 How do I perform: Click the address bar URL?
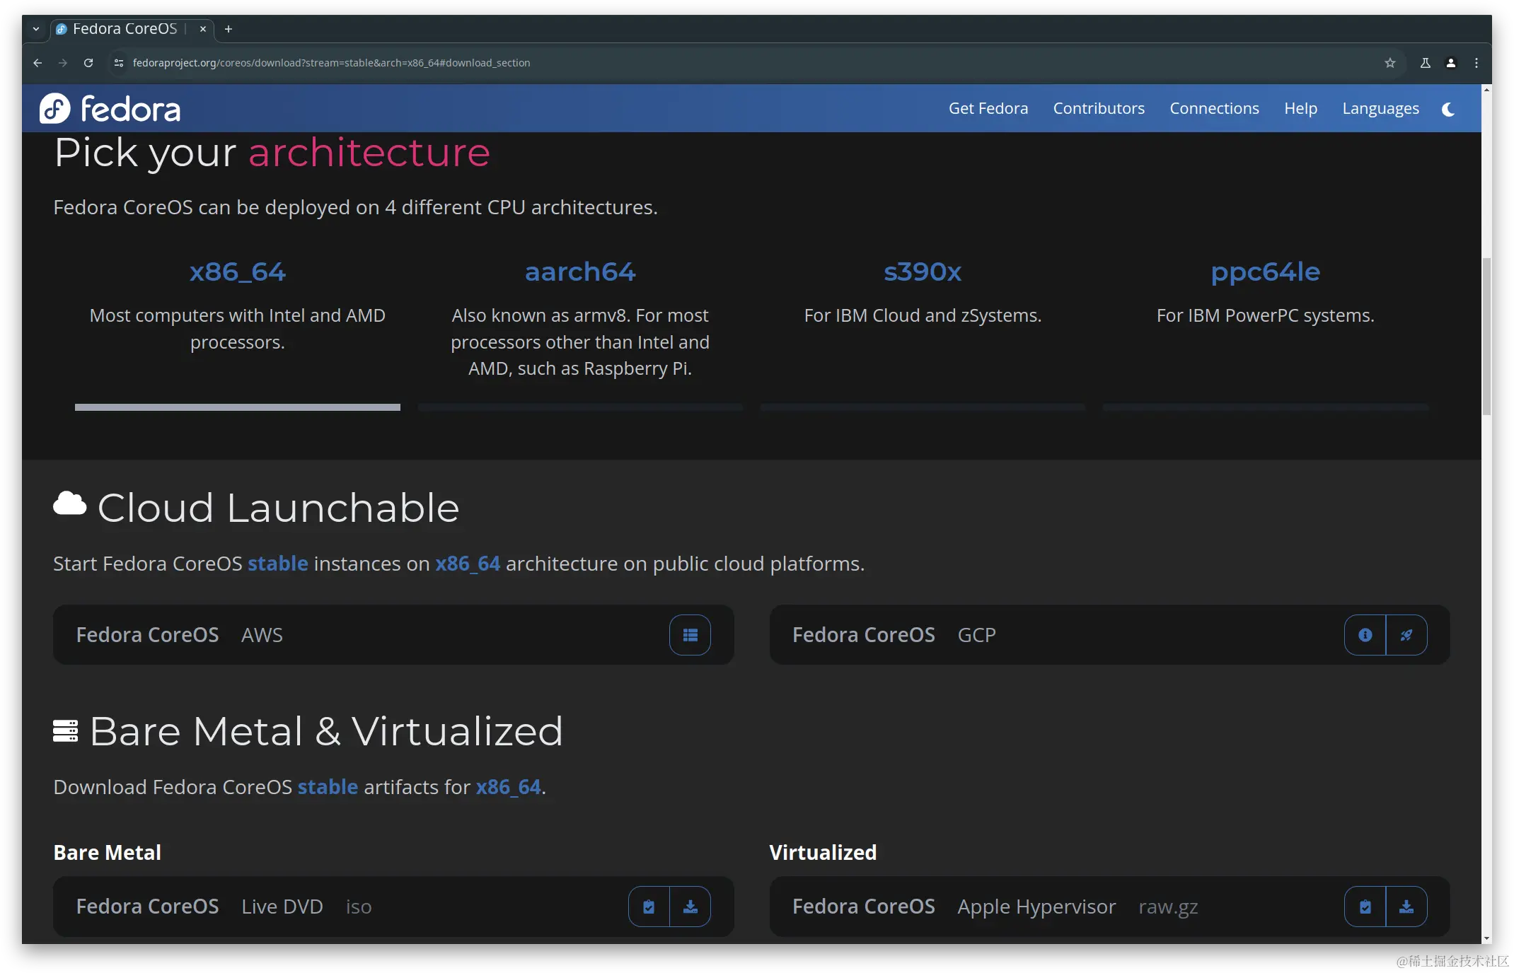click(331, 63)
